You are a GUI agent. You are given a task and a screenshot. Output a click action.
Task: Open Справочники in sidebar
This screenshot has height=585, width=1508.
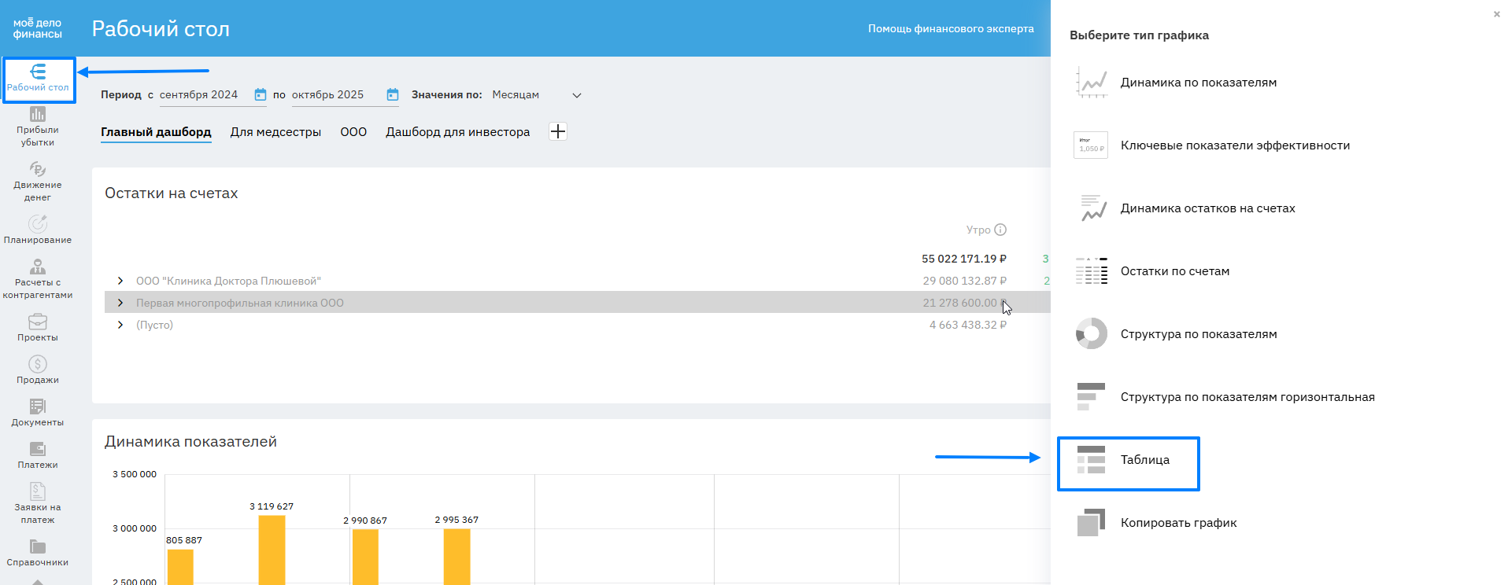(38, 553)
